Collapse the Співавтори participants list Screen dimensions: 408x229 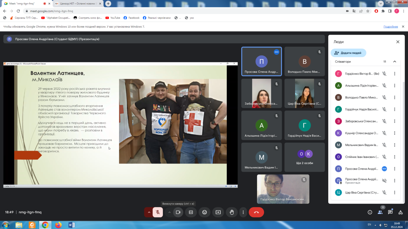tap(394, 61)
